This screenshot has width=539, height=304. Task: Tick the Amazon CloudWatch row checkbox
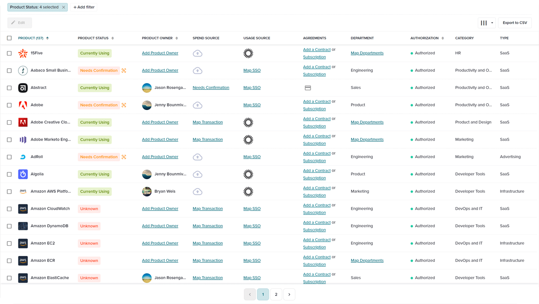[9, 209]
